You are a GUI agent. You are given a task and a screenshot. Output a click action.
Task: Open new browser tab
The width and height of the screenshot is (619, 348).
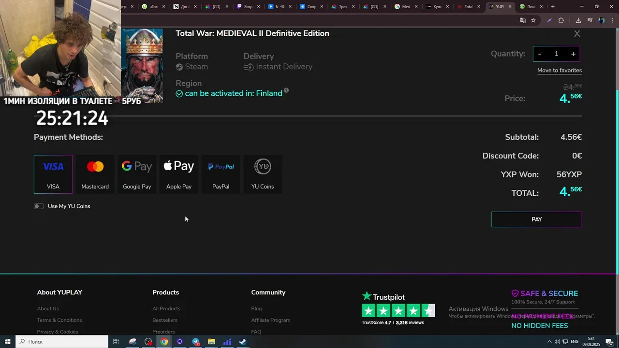pos(553,7)
